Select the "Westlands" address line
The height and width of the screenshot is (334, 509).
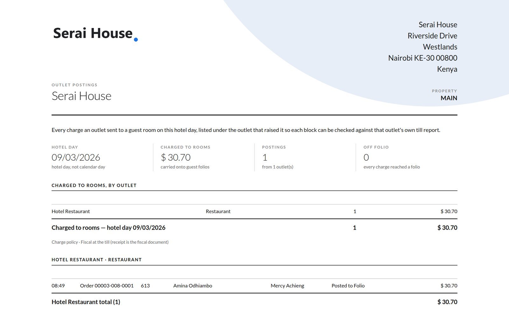pos(440,47)
